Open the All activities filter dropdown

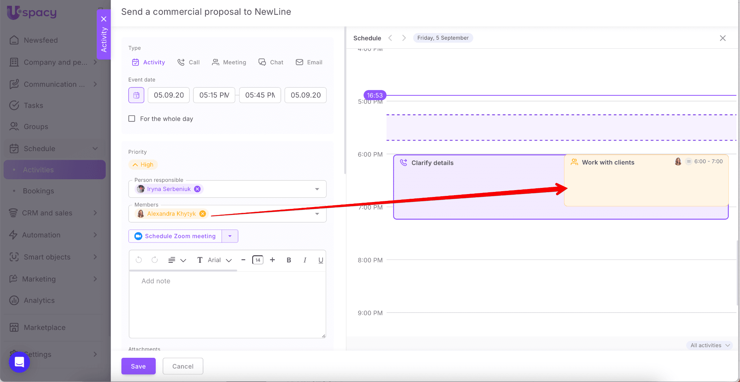pos(710,345)
